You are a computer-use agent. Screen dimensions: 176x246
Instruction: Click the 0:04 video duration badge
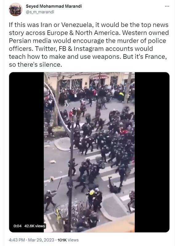pyautogui.click(x=18, y=226)
